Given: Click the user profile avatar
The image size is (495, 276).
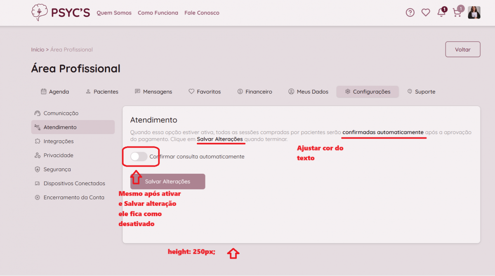Looking at the screenshot, I should point(474,13).
